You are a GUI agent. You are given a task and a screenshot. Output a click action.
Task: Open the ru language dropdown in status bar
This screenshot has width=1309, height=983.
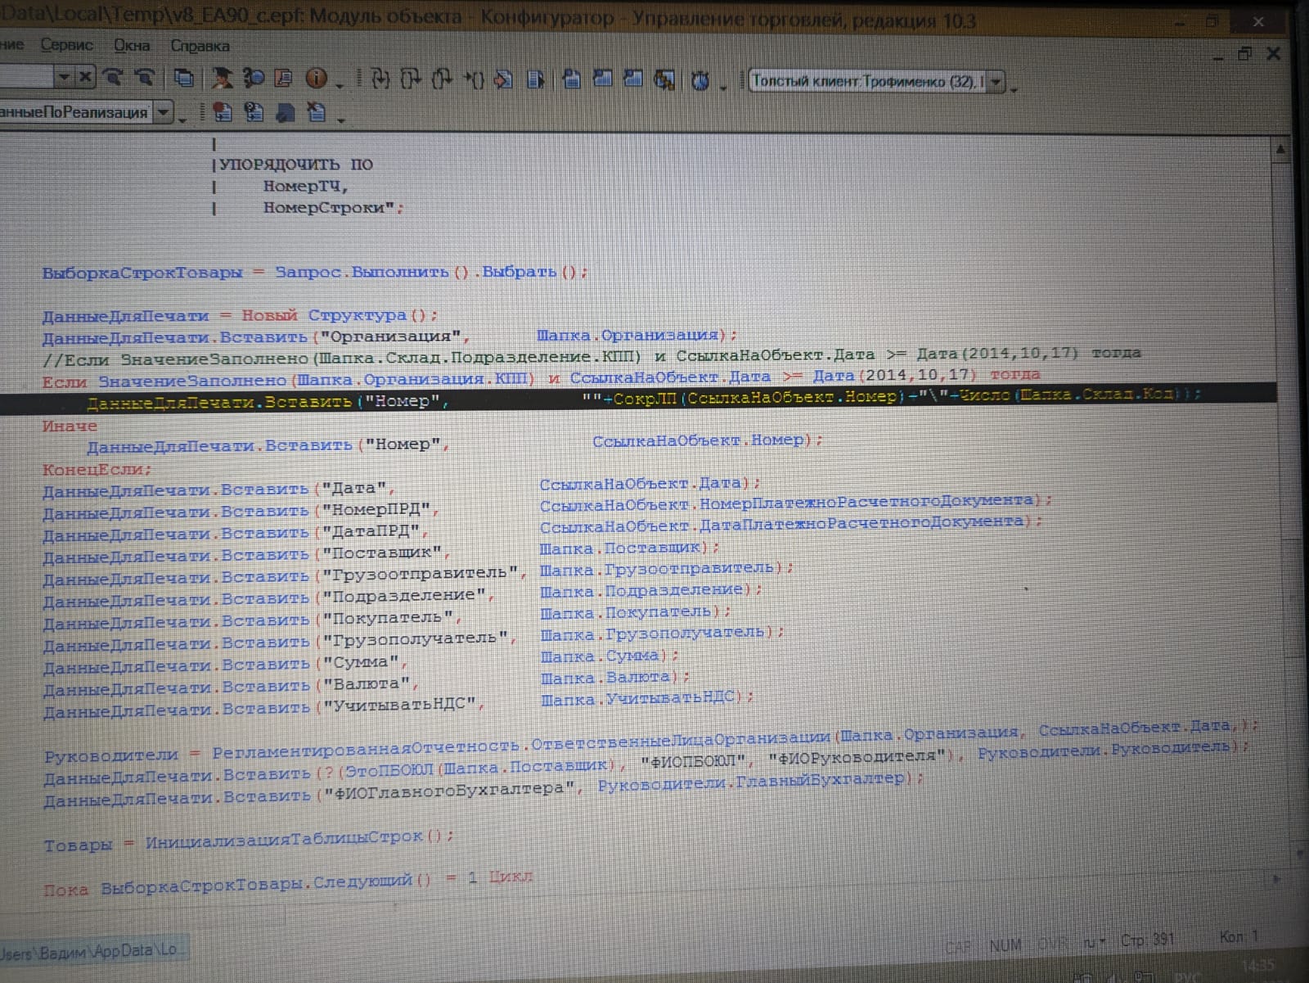pos(1094,943)
